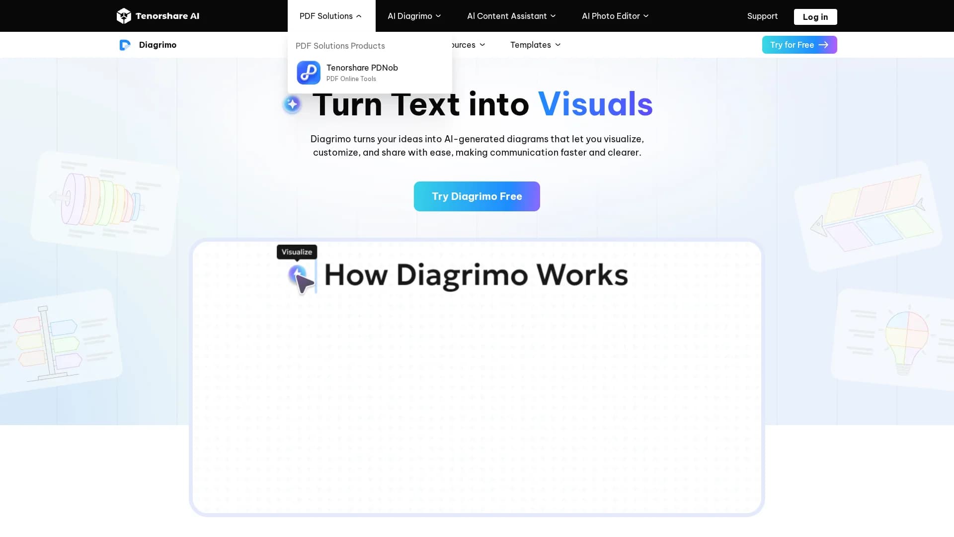This screenshot has height=537, width=954.
Task: Open the Tenorshare PDNob app icon
Action: click(309, 73)
